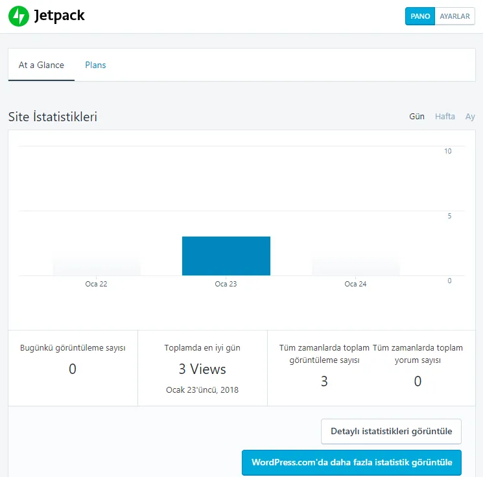Click the Ocak 23'üncü, 2018 date
The image size is (483, 477).
pos(202,390)
